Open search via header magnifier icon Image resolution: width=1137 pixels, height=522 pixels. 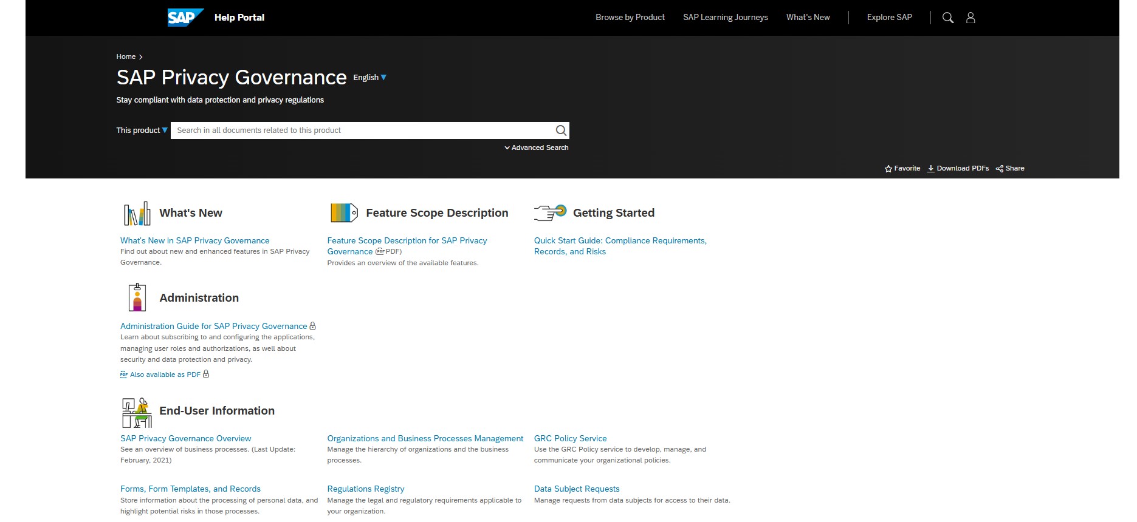point(947,18)
